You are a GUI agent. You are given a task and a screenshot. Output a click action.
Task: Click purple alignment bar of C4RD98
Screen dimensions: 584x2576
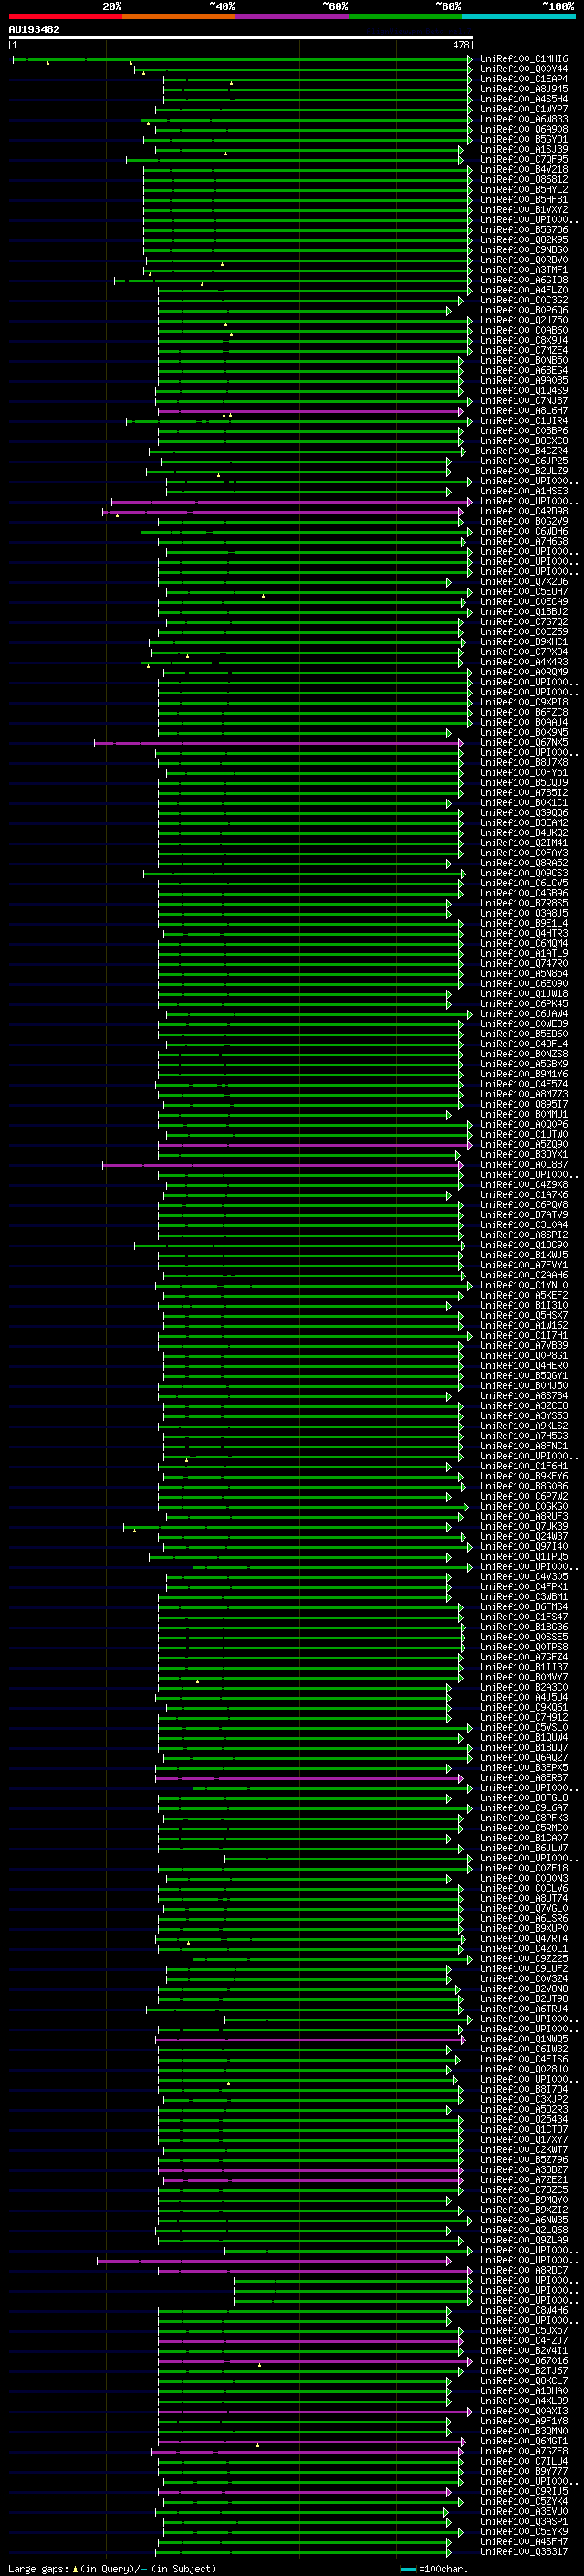(x=283, y=512)
